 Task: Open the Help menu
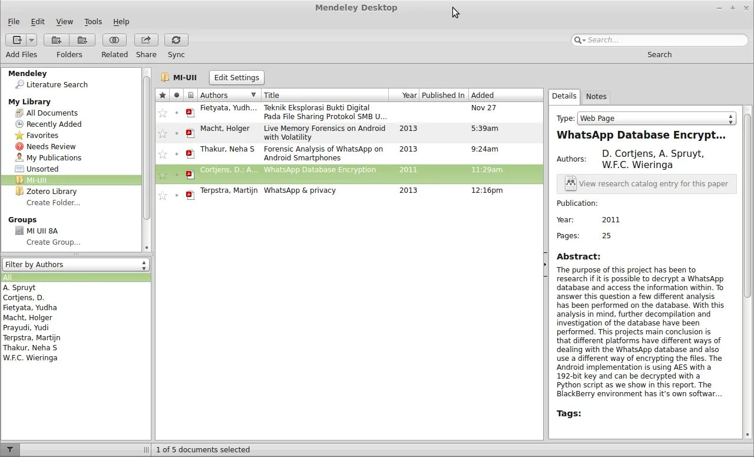point(121,21)
